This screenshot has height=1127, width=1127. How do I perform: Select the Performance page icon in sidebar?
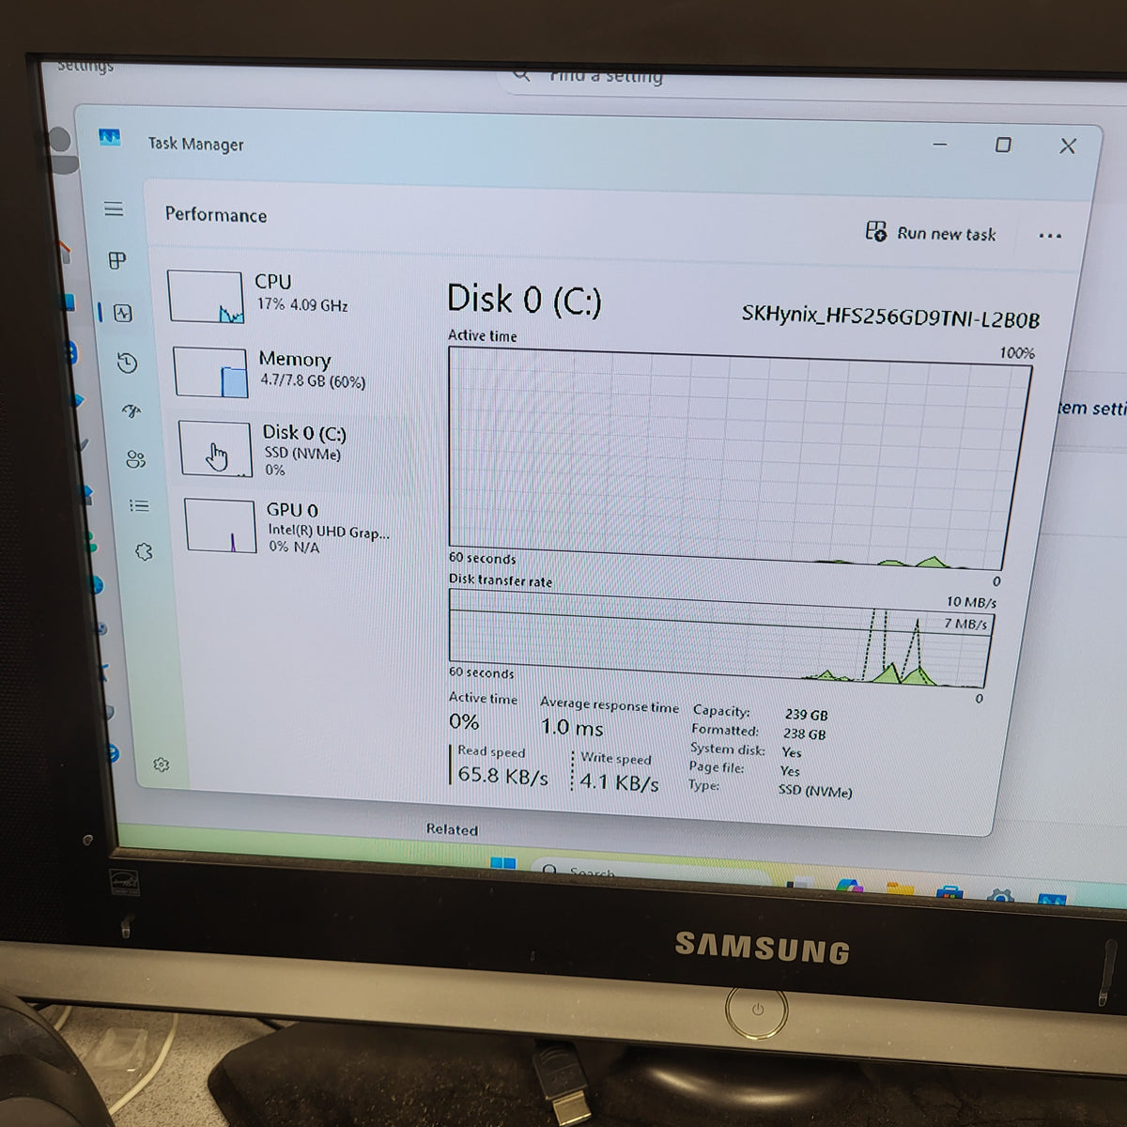click(123, 313)
